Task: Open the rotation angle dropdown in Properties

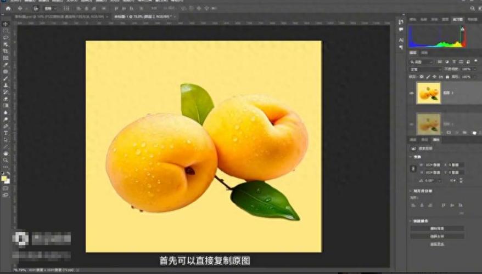Action: [440, 181]
